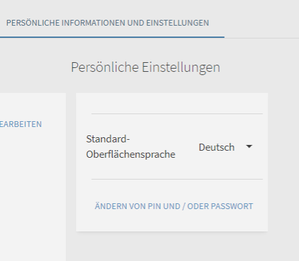Open the Persönliche Informationen und Einstellungen tab

pos(108,23)
